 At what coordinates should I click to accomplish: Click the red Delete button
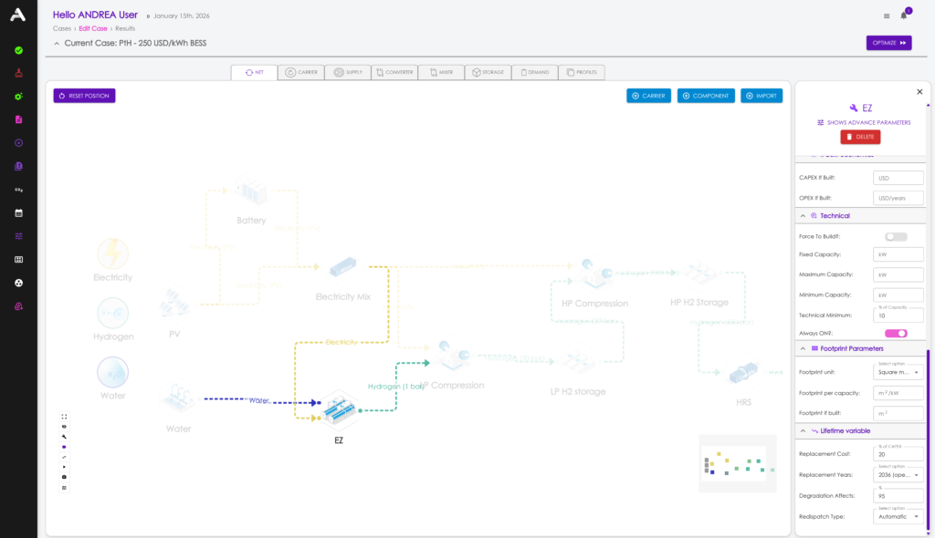tap(860, 137)
